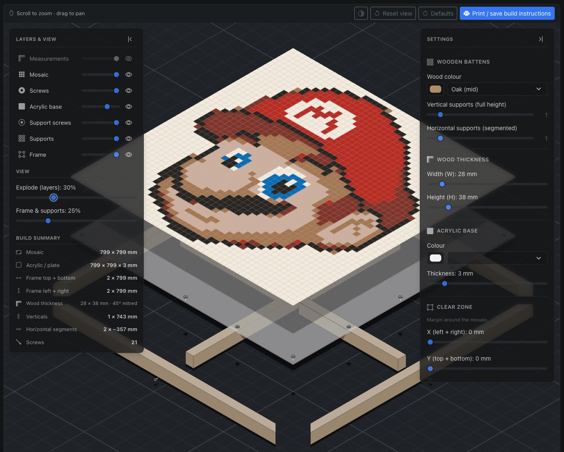Viewport: 564px width, 452px height.
Task: Open Print / save build instructions
Action: click(507, 13)
